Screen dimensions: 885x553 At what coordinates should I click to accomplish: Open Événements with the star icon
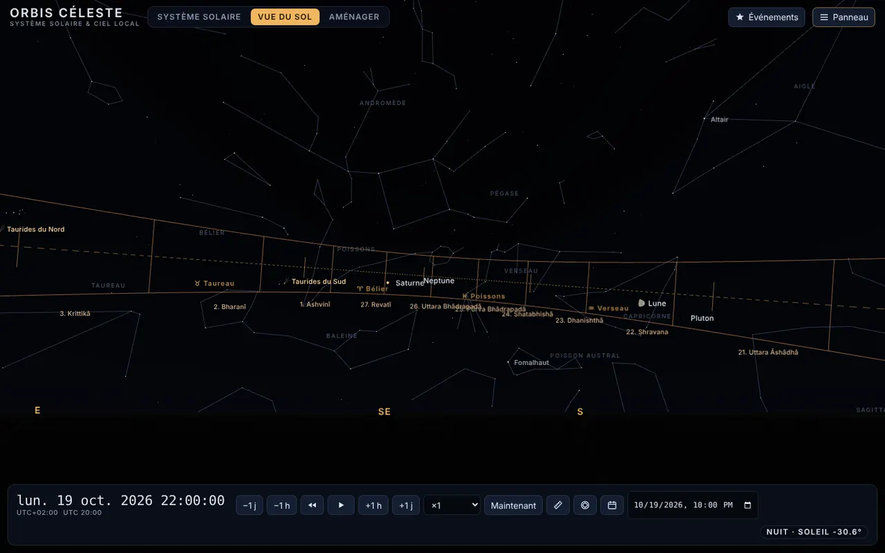pyautogui.click(x=767, y=17)
